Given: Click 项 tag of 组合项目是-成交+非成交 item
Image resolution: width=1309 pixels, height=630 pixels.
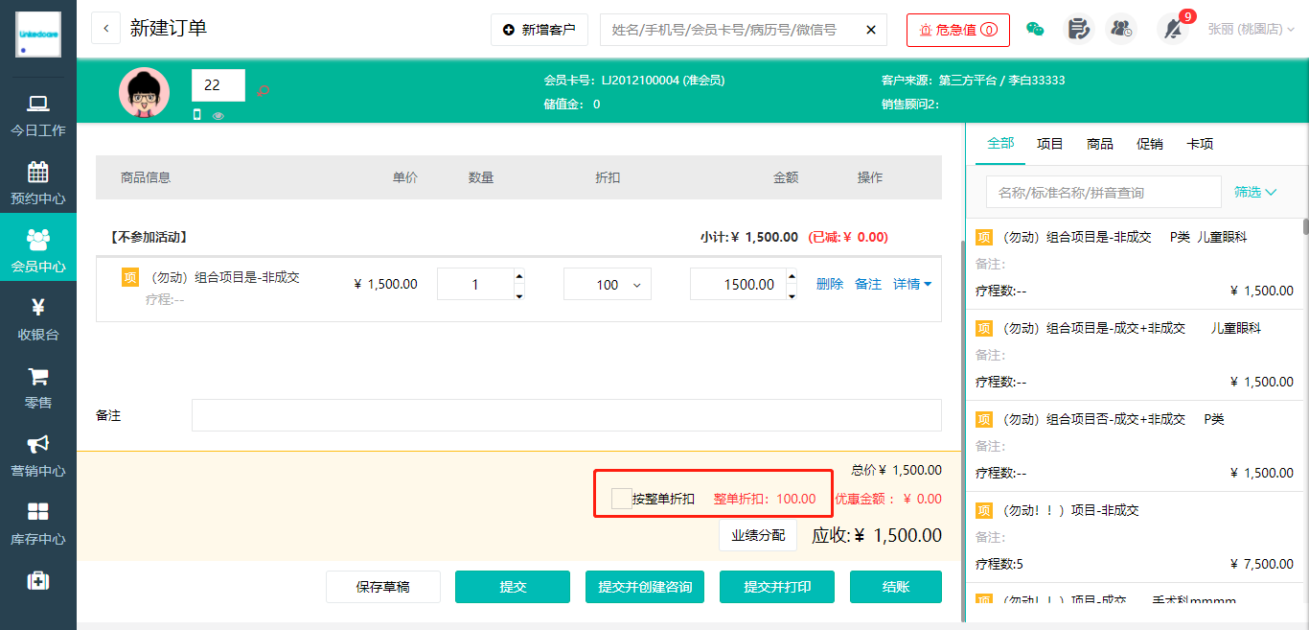Looking at the screenshot, I should tap(984, 328).
